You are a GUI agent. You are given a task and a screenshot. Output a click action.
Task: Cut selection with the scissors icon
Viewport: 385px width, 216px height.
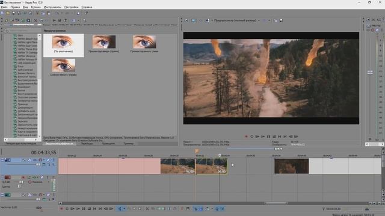point(37,13)
